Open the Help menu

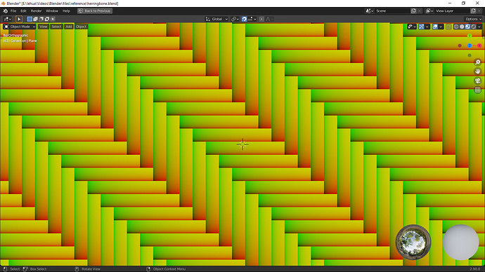click(x=66, y=11)
